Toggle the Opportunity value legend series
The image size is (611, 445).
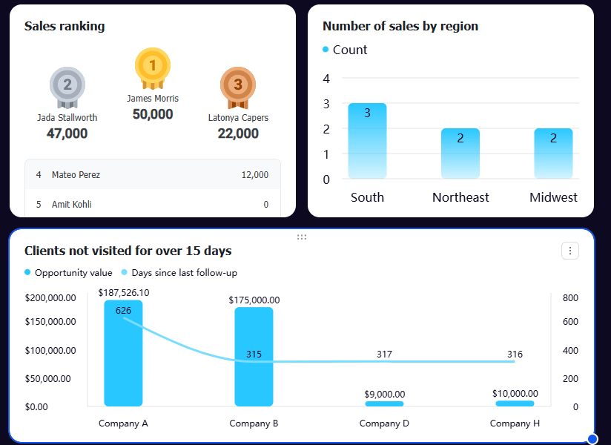point(68,272)
